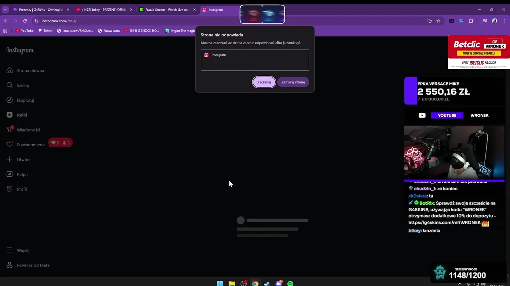Click the install app icon in address bar
This screenshot has width=510, height=286.
[x=430, y=21]
